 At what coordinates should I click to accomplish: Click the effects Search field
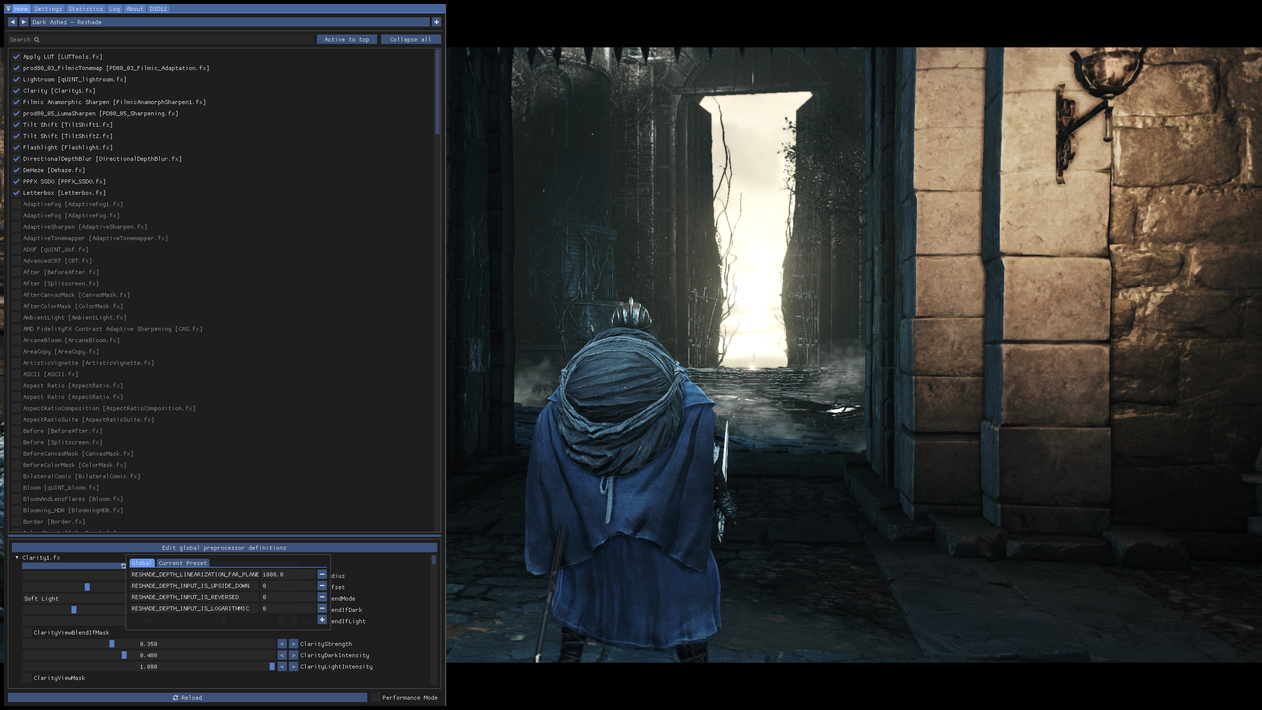point(160,39)
